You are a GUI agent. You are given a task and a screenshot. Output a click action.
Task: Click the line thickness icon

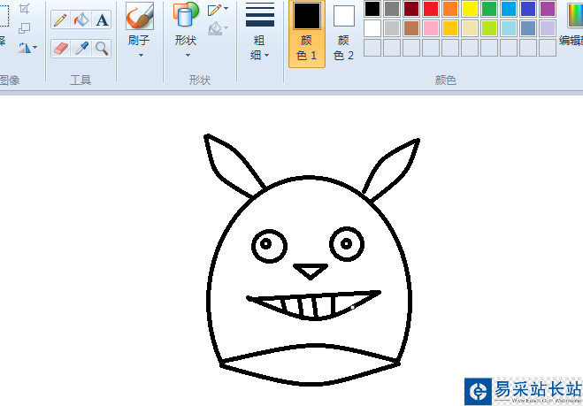pos(260,15)
